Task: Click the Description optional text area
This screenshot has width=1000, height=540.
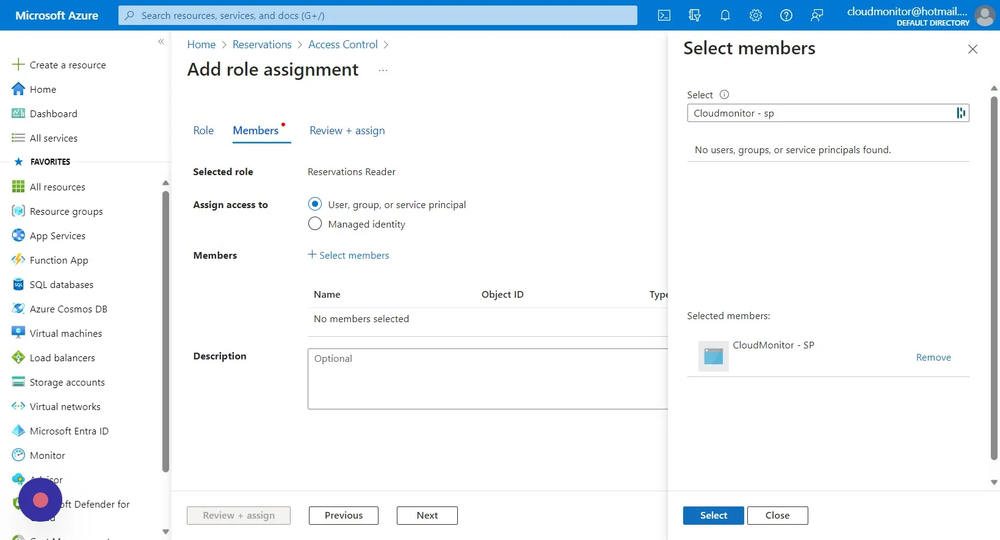Action: (x=488, y=379)
